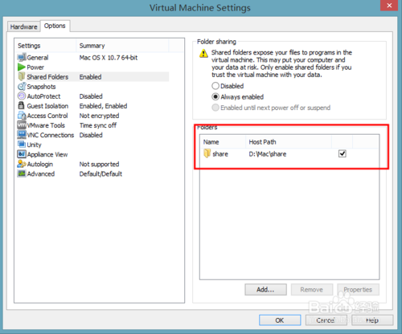Click the Name column header in Folders
The width and height of the screenshot is (402, 334).
(x=223, y=142)
